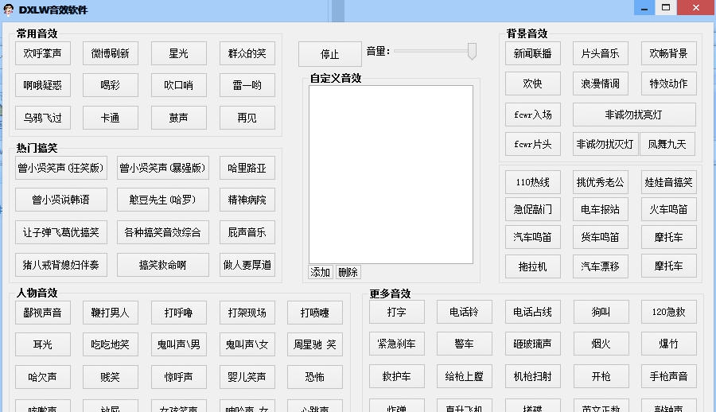Trigger the 搞笑救命啊 sound

(x=162, y=265)
